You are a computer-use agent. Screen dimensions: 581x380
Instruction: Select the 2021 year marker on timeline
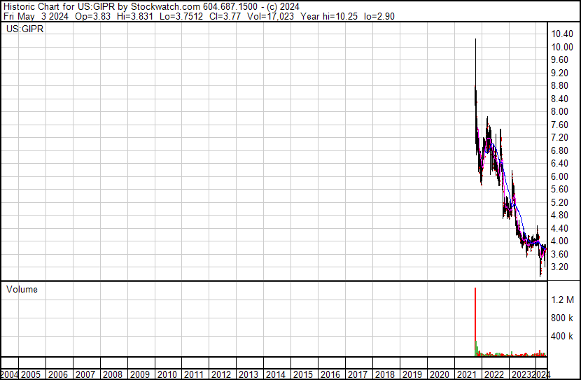tap(466, 374)
